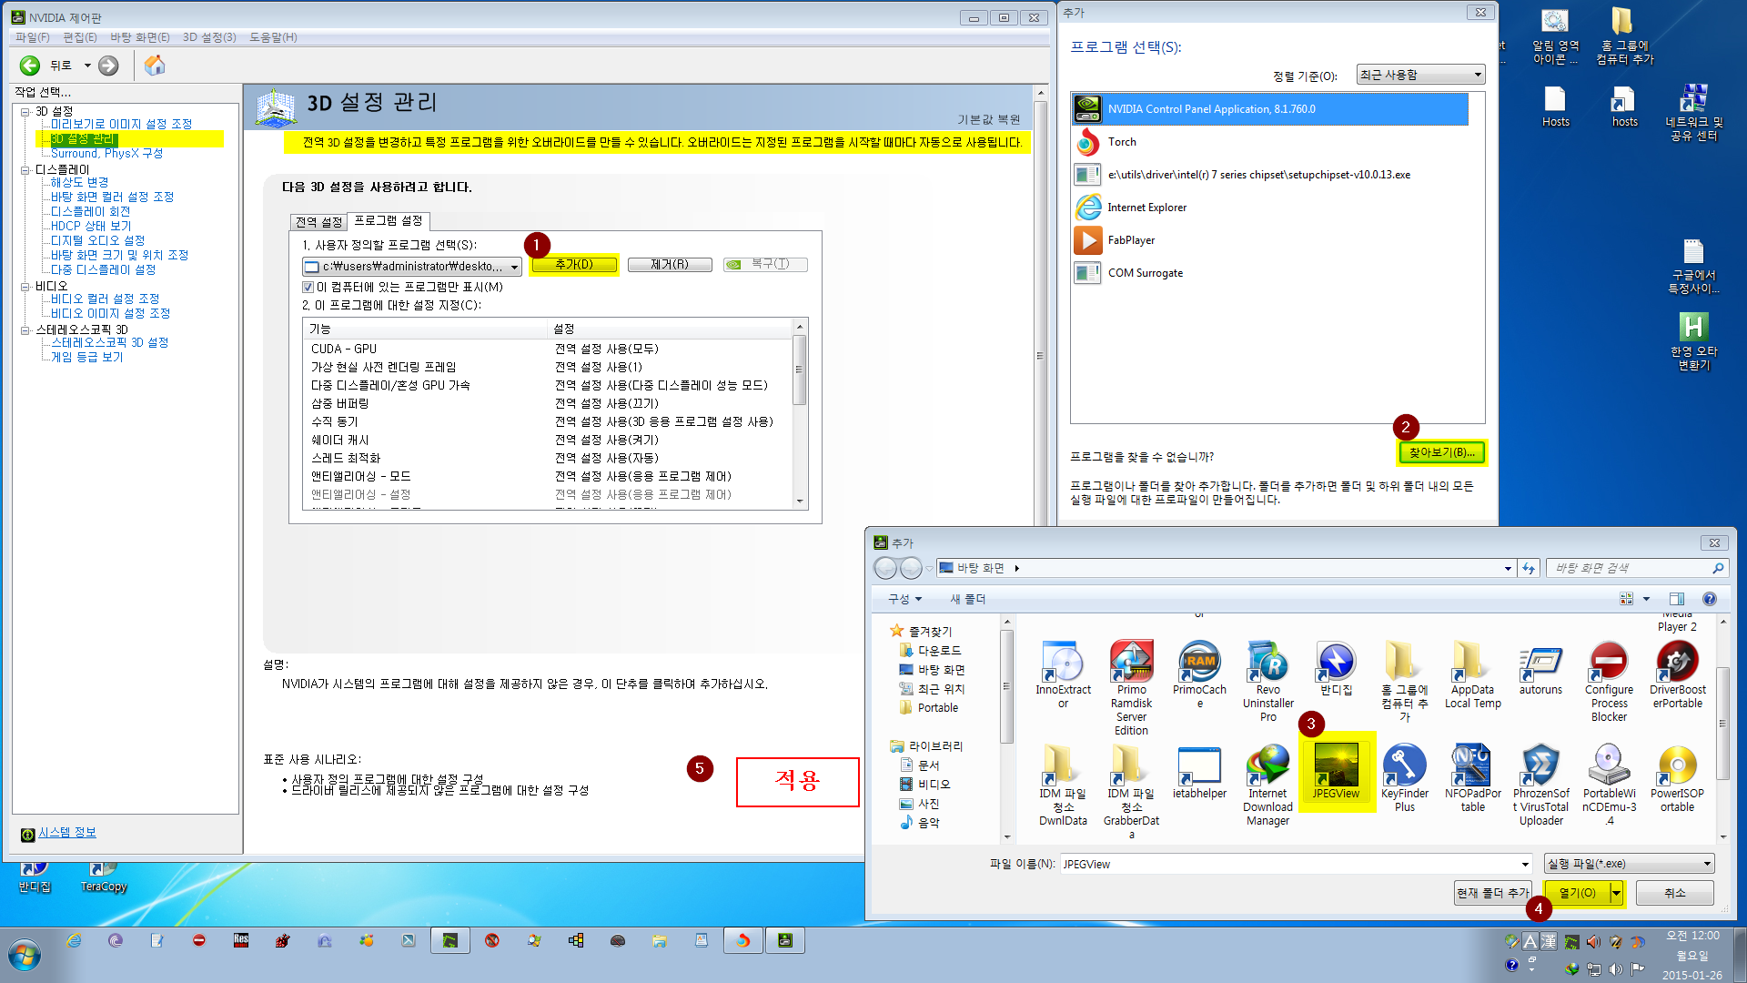This screenshot has width=1747, height=983.
Task: Open the executable file type filter dropdown
Action: (1630, 864)
